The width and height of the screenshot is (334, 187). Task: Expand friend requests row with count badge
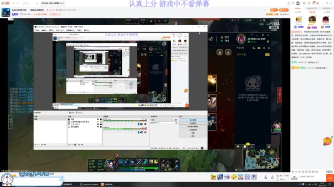pyautogui.click(x=253, y=54)
